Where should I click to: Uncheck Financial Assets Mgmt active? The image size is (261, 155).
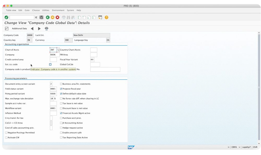tap(61, 113)
